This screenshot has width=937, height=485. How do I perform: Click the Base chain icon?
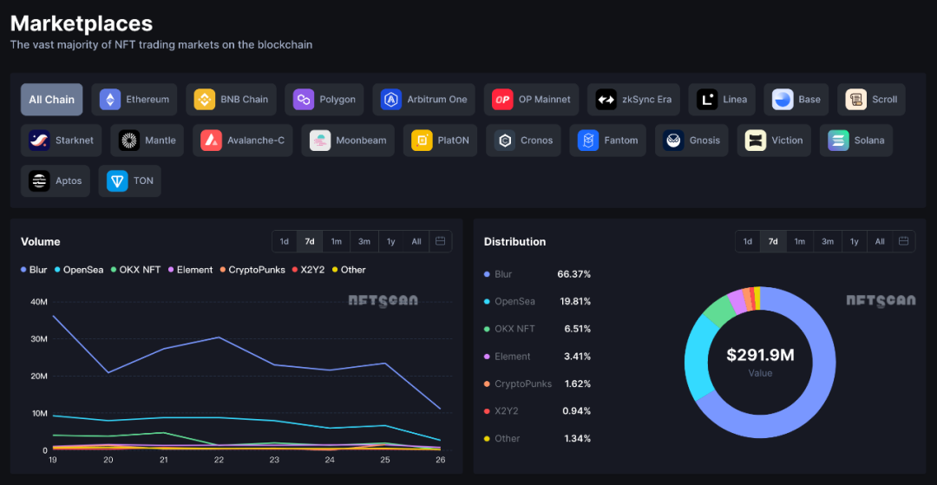click(x=783, y=99)
